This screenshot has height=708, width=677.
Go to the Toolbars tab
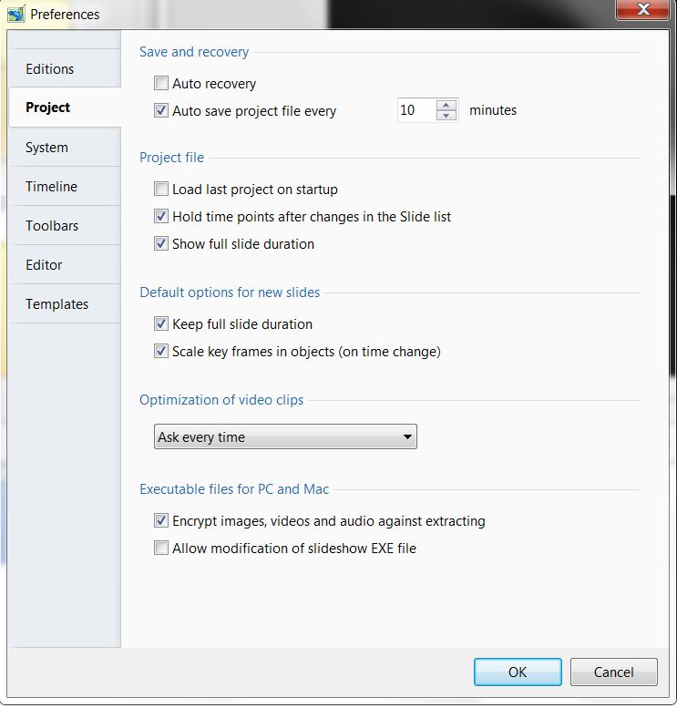[x=52, y=226]
